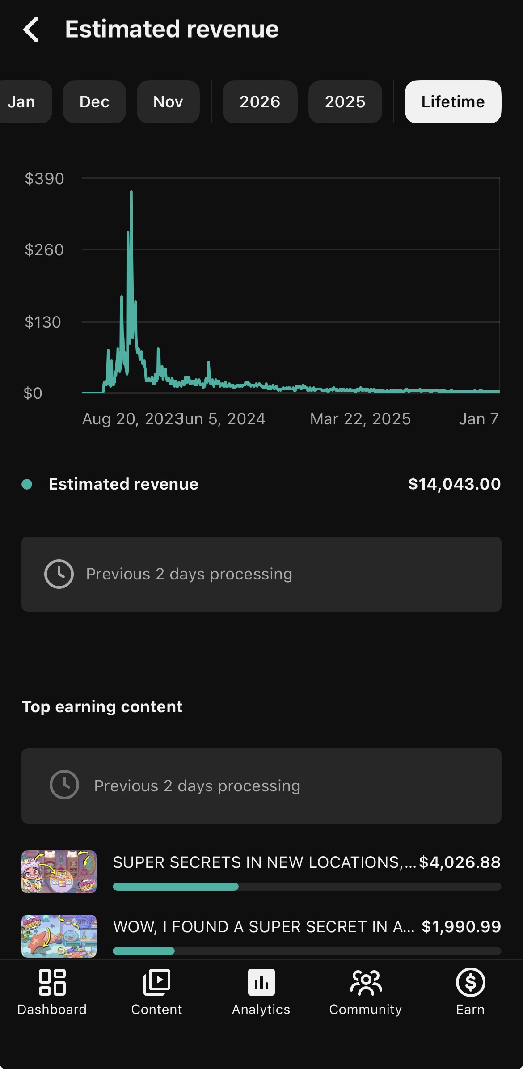Click the SUPER SECRETS IN NEW LOCATIONS title
This screenshot has width=523, height=1069.
pos(264,862)
